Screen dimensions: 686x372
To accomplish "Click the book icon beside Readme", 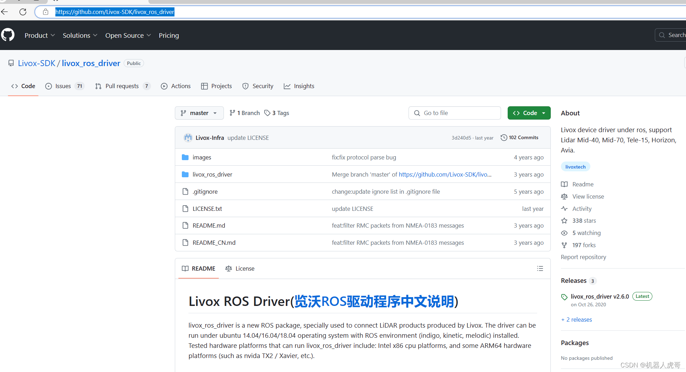I will click(564, 184).
